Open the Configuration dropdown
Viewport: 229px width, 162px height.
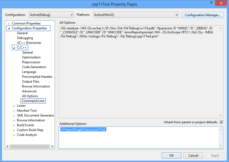[x=51, y=15]
